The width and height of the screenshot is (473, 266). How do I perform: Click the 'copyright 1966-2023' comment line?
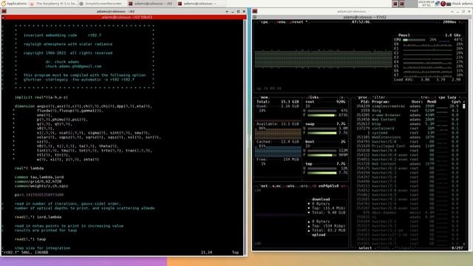[68, 52]
